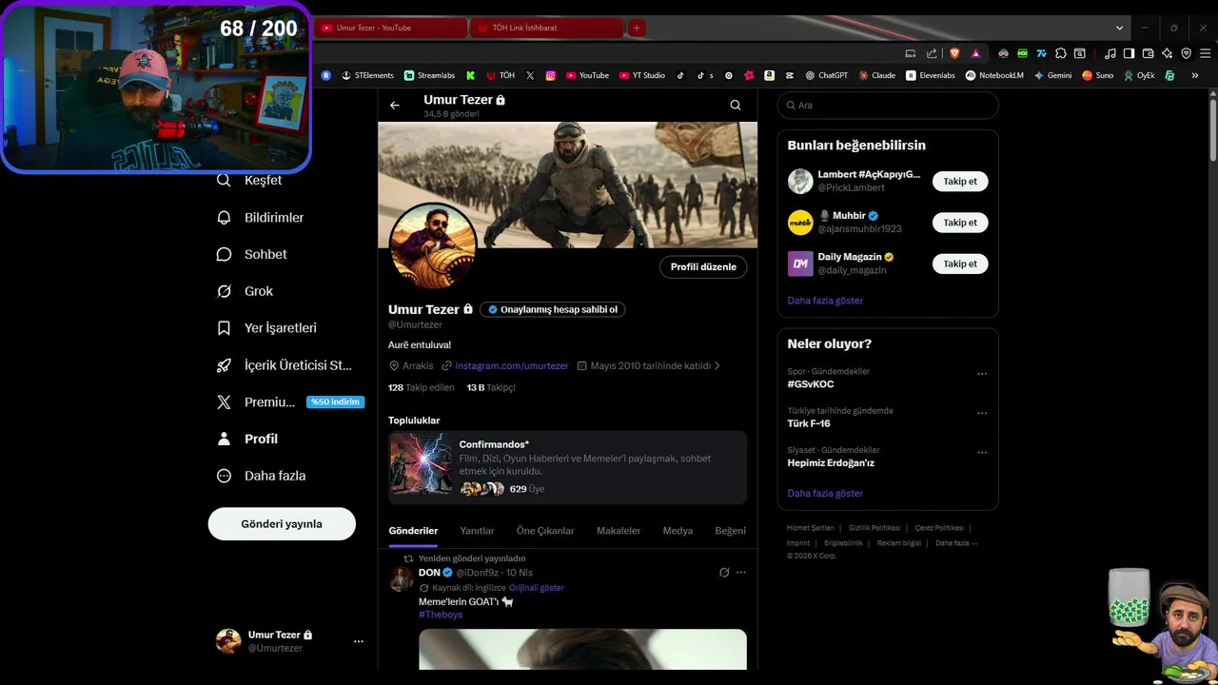1218x685 pixels.
Task: Open options dots for Türk F-16 trend
Action: (x=982, y=414)
